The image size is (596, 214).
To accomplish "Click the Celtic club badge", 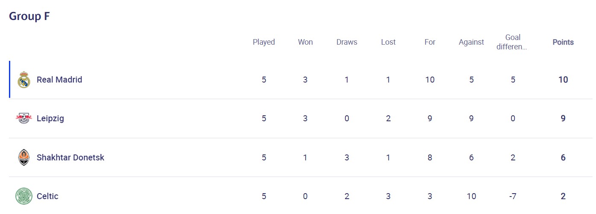I will [24, 196].
